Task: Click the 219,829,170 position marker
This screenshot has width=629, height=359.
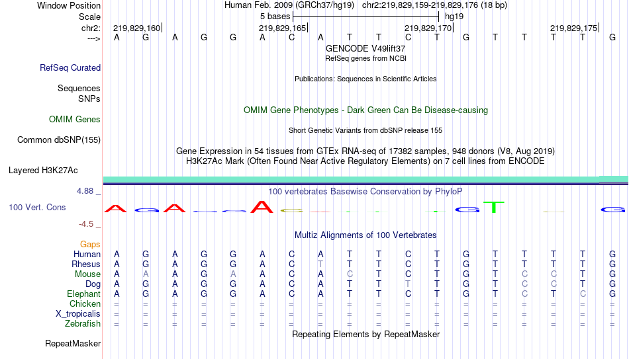Action: coord(428,28)
